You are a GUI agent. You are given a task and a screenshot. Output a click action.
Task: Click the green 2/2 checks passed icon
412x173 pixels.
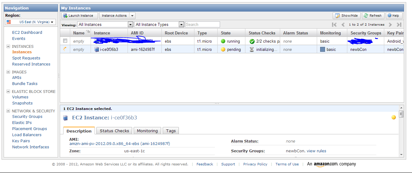[x=252, y=41]
